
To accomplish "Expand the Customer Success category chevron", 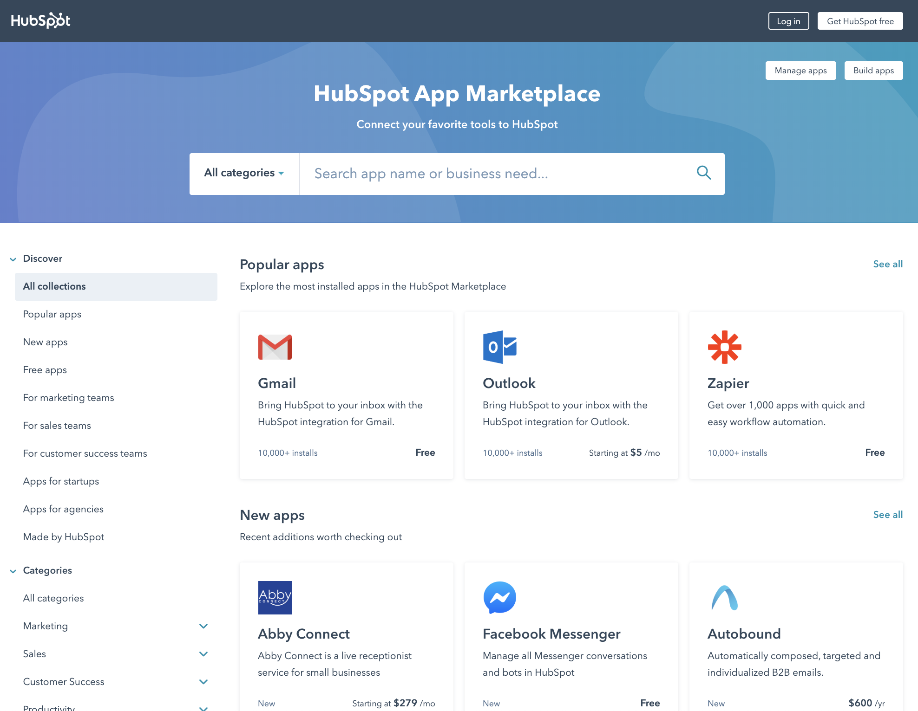I will pos(203,682).
